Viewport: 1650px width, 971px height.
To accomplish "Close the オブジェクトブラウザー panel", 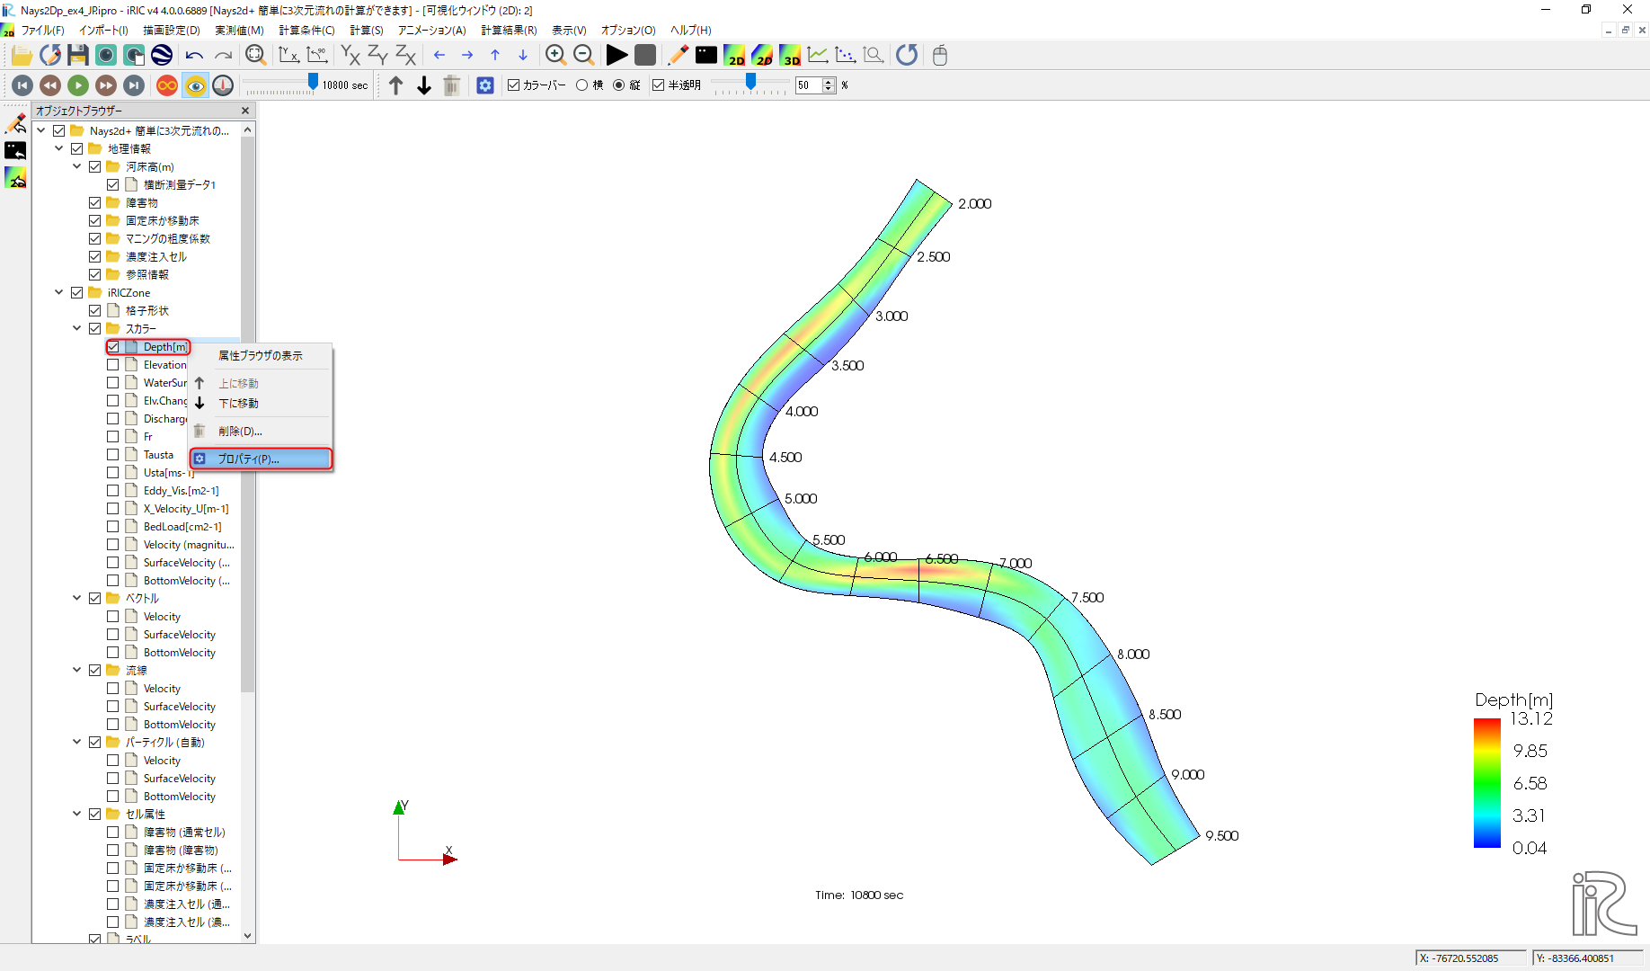I will (245, 111).
